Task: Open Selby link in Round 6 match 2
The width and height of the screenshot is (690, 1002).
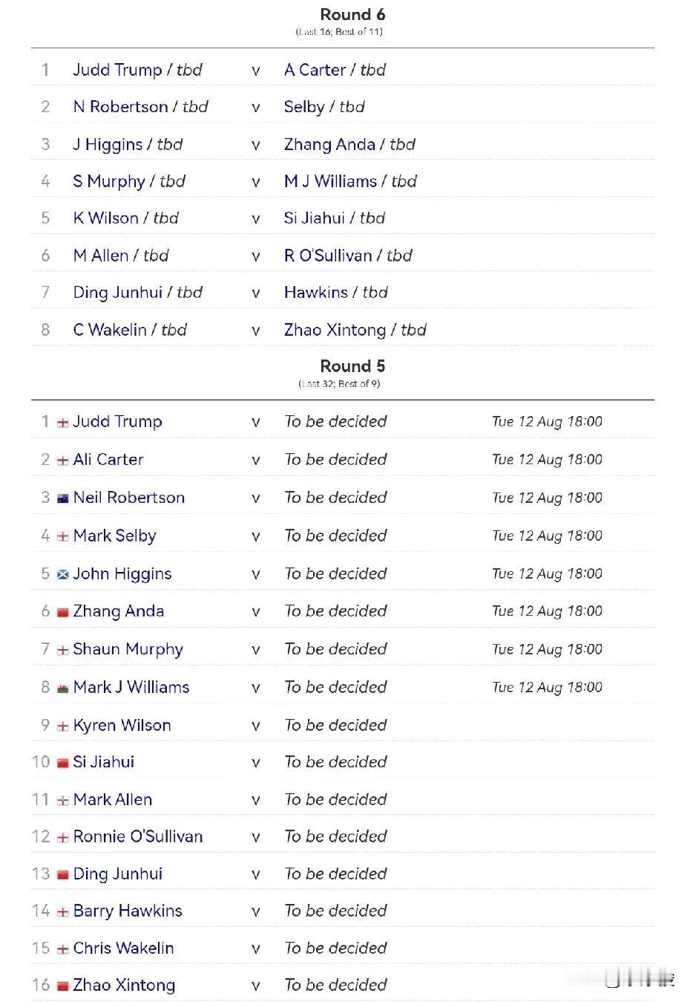Action: [304, 107]
